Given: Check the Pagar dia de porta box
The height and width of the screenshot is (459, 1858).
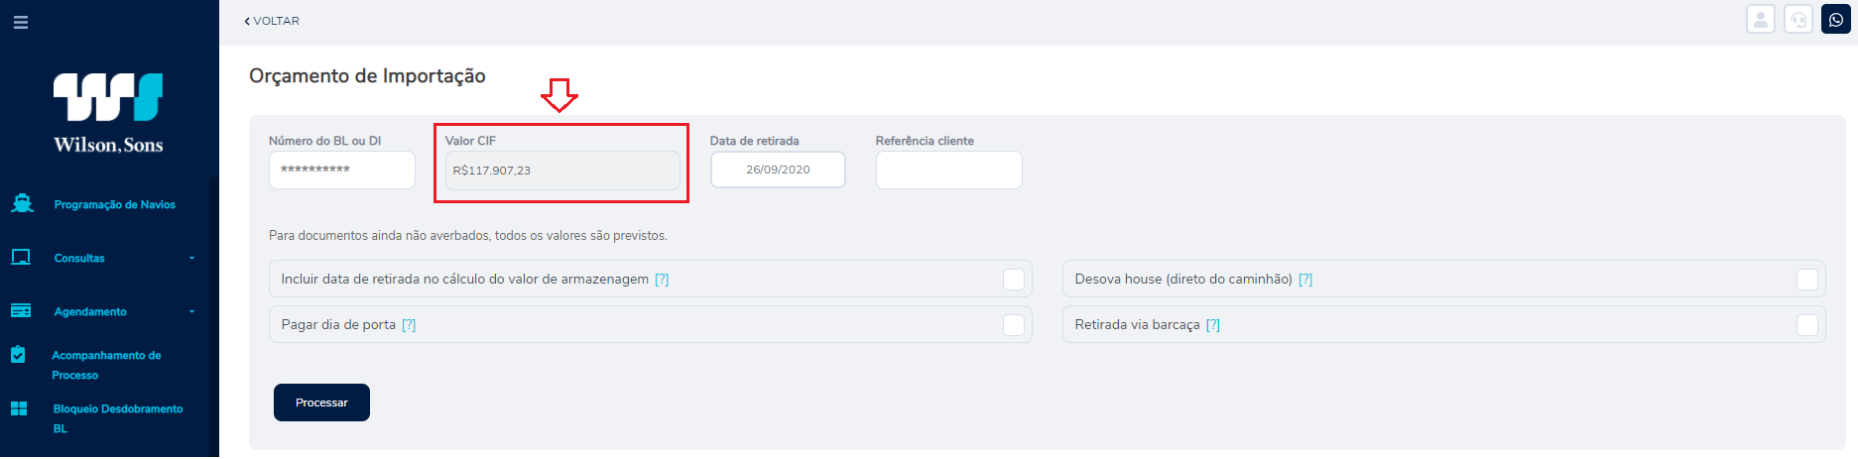Looking at the screenshot, I should tap(1014, 325).
